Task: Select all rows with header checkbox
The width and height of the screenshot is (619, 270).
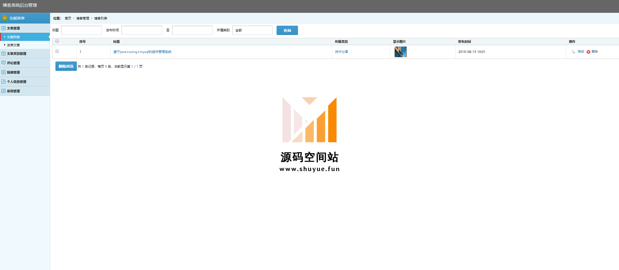Action: (57, 41)
